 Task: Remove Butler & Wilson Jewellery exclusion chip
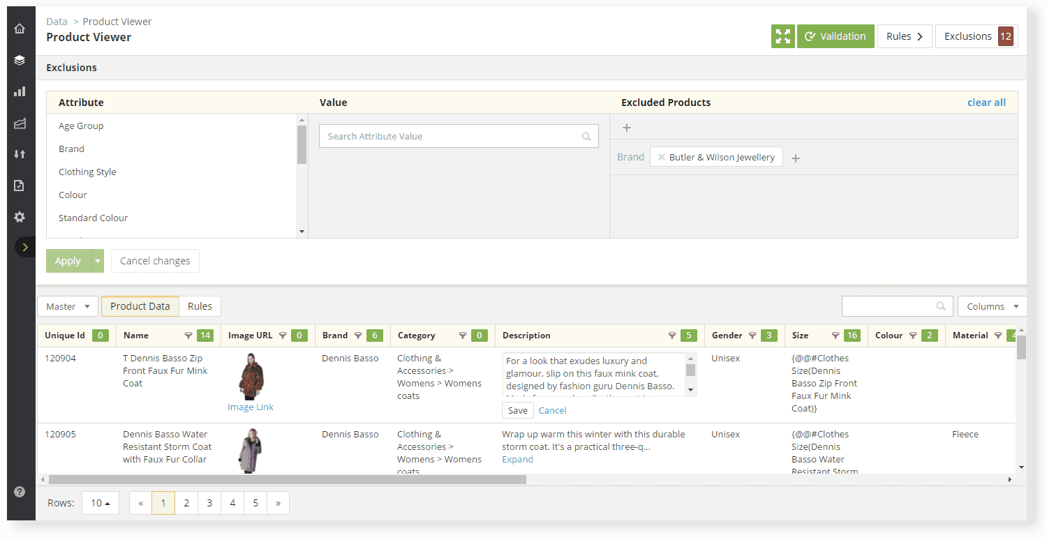click(x=661, y=157)
